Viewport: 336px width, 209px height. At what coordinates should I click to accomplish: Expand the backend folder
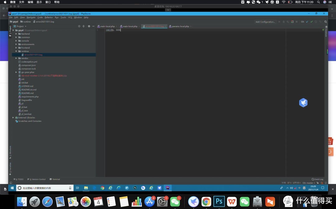(x=16, y=34)
